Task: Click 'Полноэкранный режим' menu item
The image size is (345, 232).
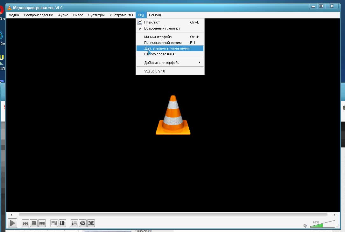Action: [163, 43]
